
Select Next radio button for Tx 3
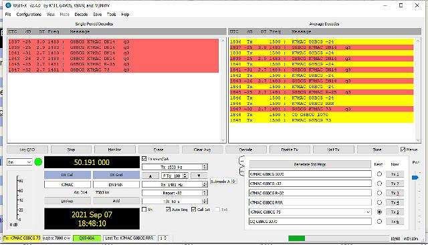click(x=379, y=193)
